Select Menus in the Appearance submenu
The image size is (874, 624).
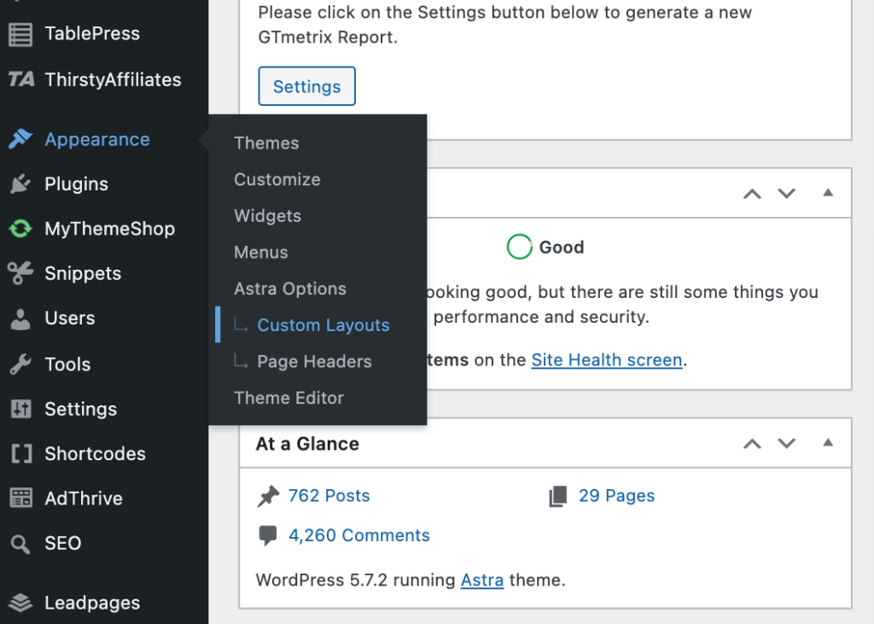coord(261,252)
